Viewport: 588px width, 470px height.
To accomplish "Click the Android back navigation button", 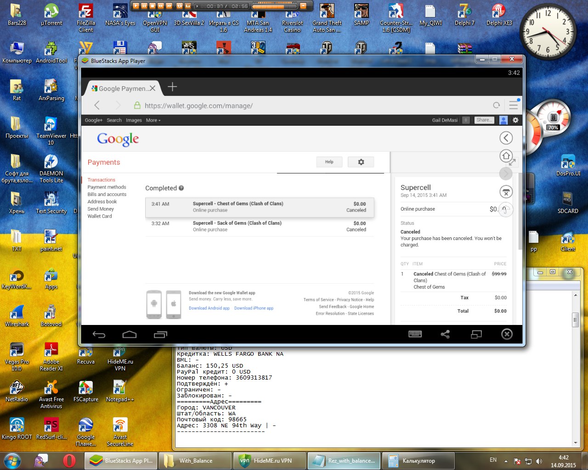I will (x=99, y=335).
